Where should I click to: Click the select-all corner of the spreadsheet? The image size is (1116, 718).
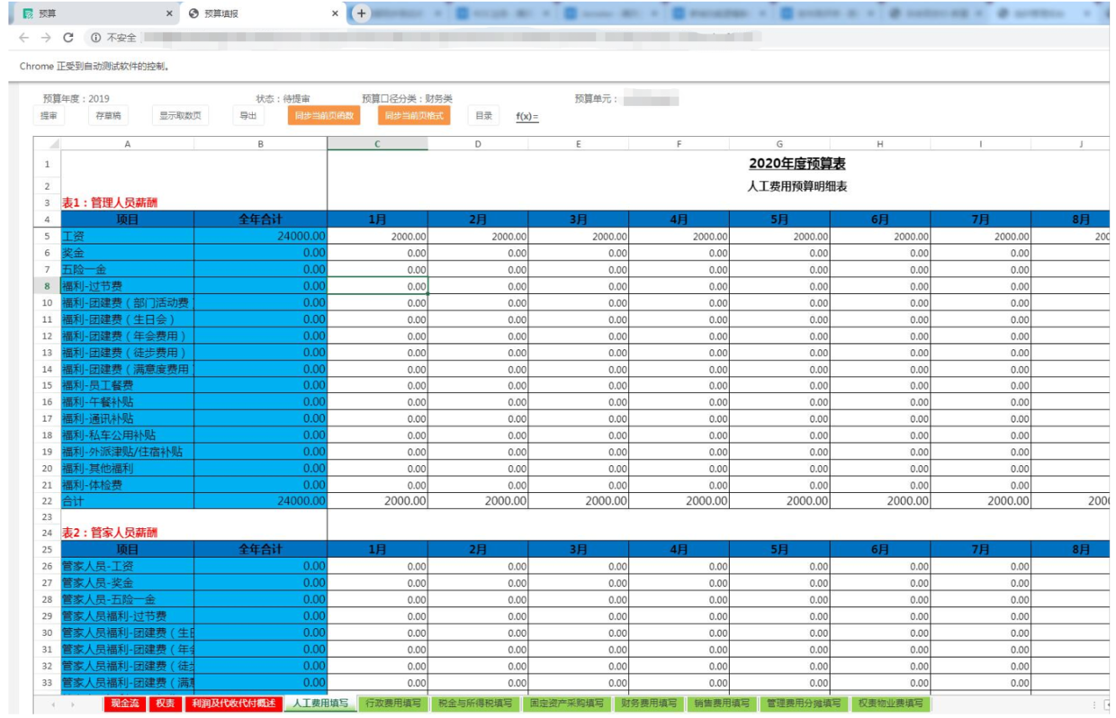(x=48, y=144)
